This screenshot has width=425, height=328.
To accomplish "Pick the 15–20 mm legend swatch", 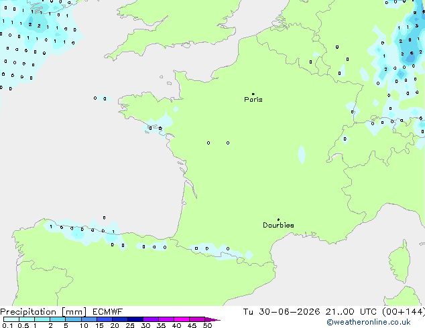I will point(104,319).
